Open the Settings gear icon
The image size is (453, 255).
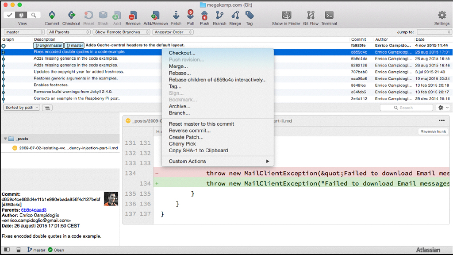(x=441, y=16)
